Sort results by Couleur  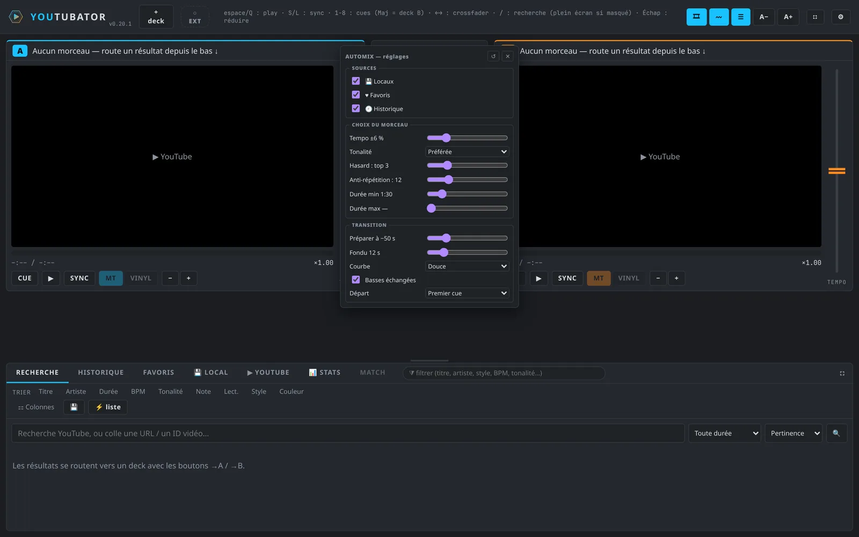coord(292,391)
